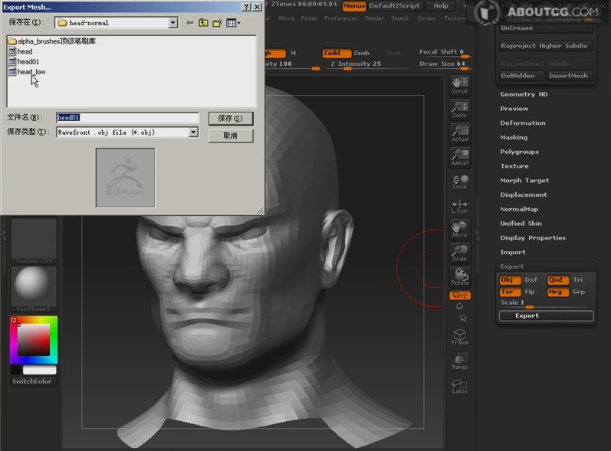Image resolution: width=611 pixels, height=451 pixels.
Task: Open the Render menu
Action: click(x=374, y=18)
